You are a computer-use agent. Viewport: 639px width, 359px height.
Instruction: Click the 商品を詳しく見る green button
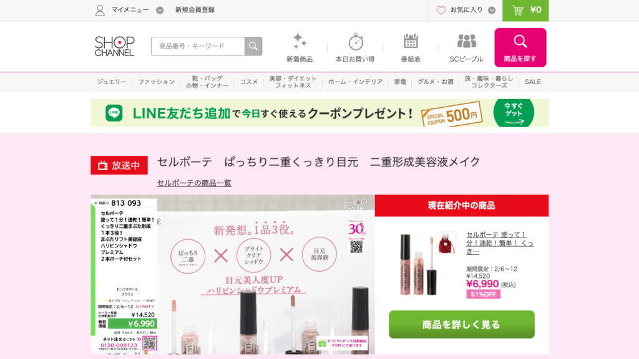(x=461, y=324)
